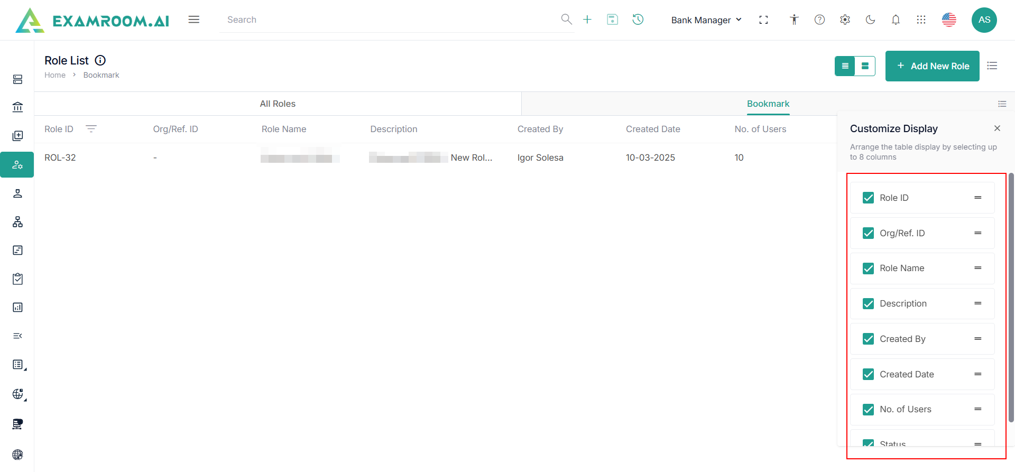Open the US flag language selector
This screenshot has height=472, width=1015.
[949, 20]
